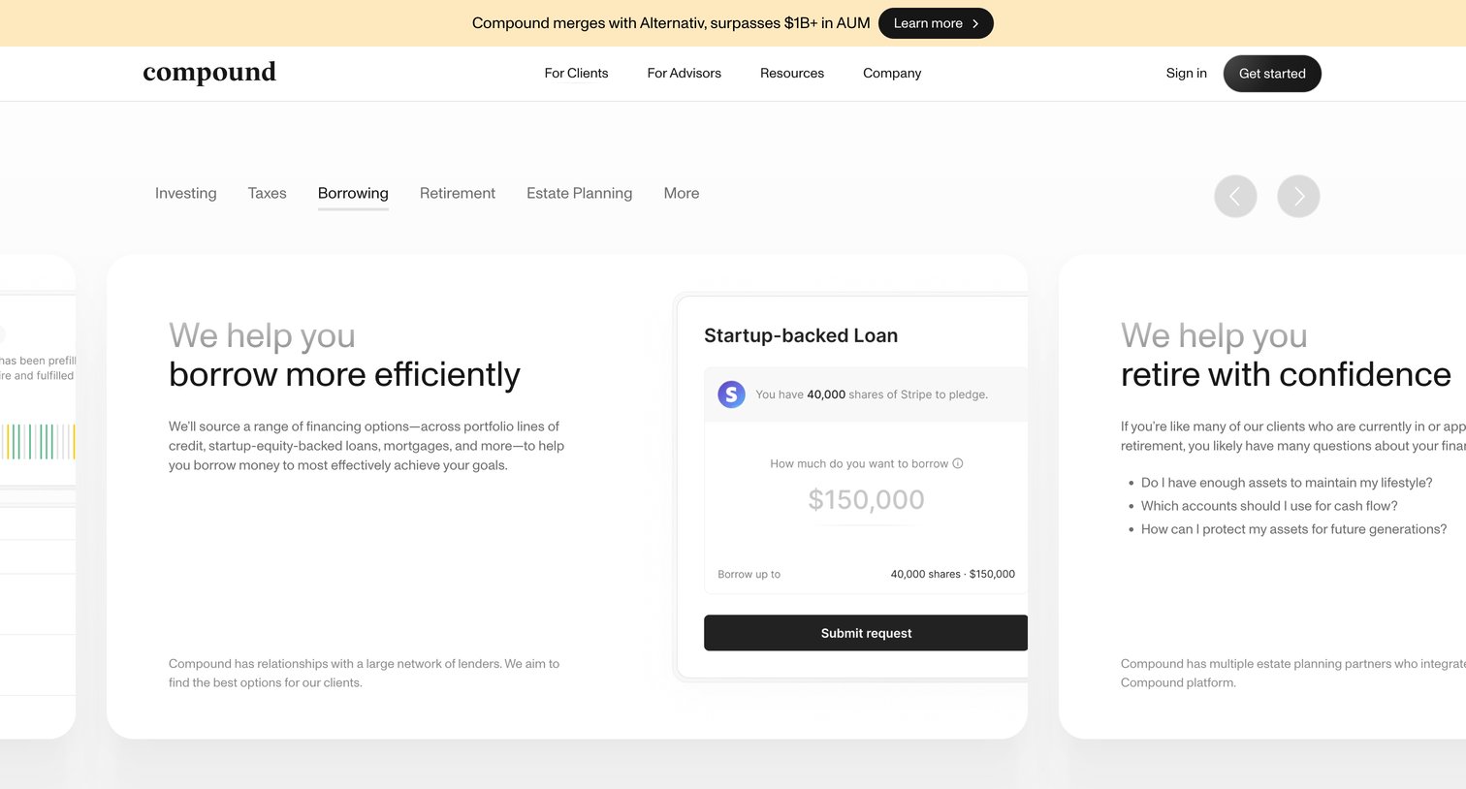1466x789 pixels.
Task: Click the Startup-backed Loan heading
Action: pyautogui.click(x=801, y=335)
